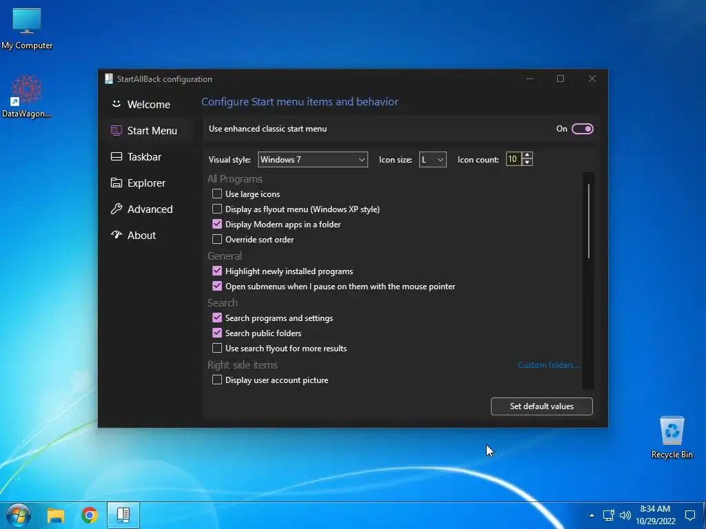Click the taskbar clock showing 8:34 AM
This screenshot has height=529, width=706.
click(656, 515)
